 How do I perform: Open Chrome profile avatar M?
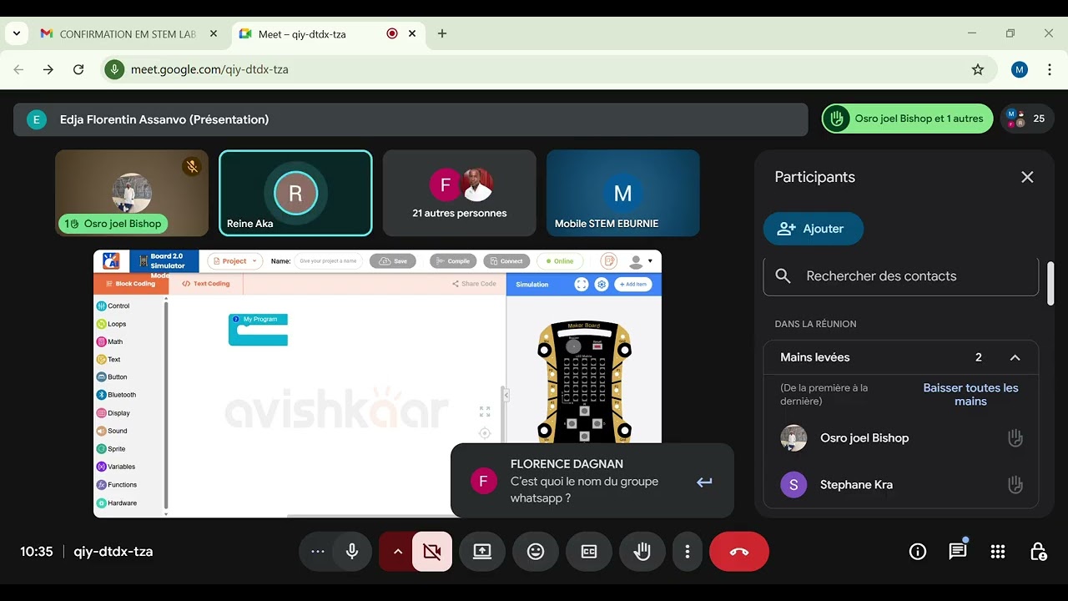click(1020, 70)
